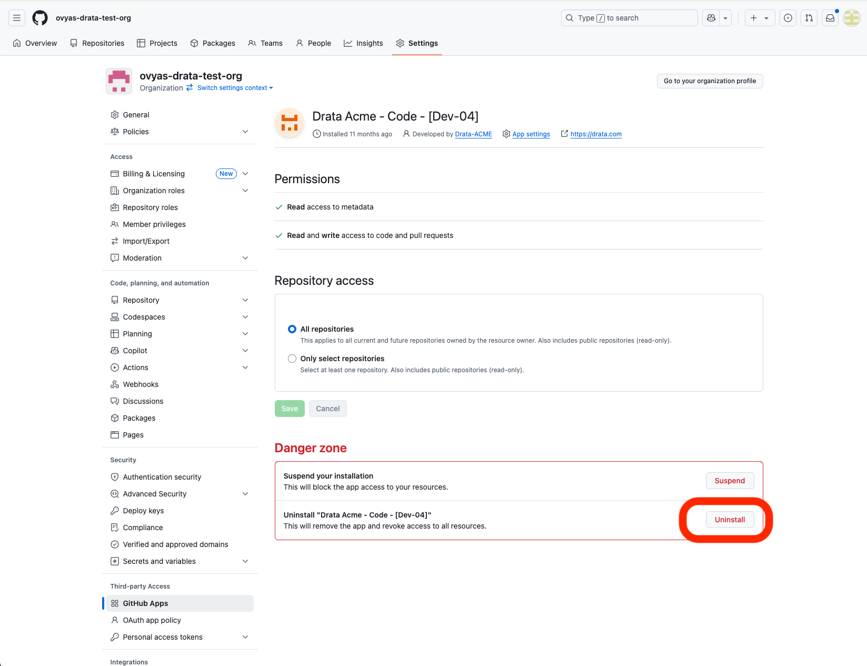
Task: Open user avatar menu in header
Action: pos(852,18)
